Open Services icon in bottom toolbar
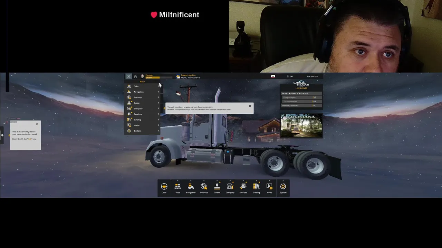The width and height of the screenshot is (442, 248). click(x=243, y=186)
